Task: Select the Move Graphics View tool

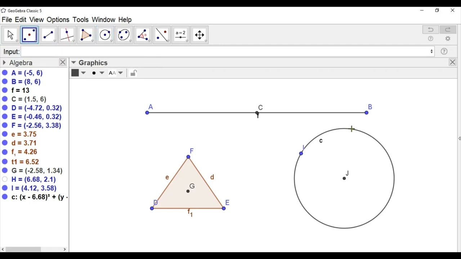Action: pyautogui.click(x=200, y=35)
